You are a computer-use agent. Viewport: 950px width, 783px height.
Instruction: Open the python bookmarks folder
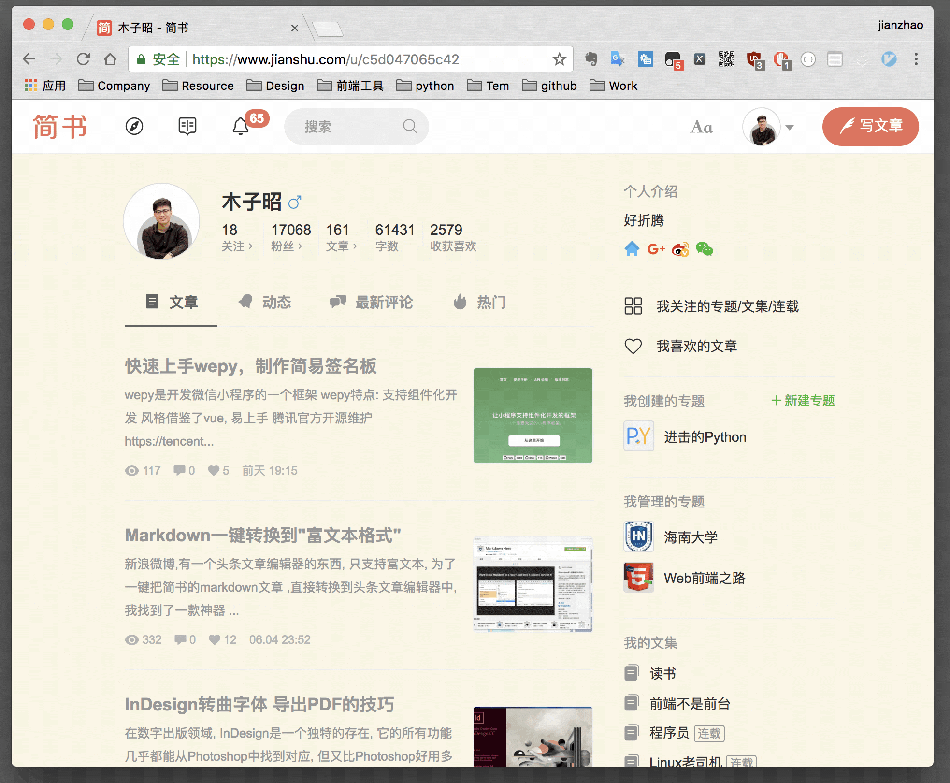425,86
